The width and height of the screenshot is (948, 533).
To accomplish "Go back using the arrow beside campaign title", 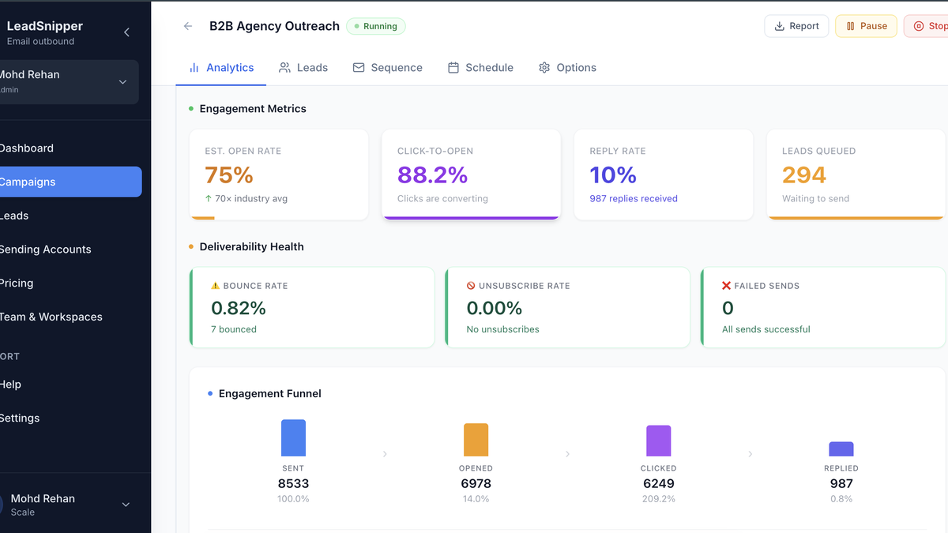I will [x=188, y=26].
